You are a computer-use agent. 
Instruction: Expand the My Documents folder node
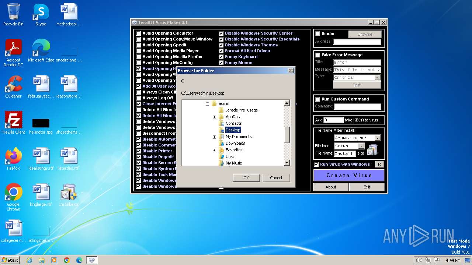tap(214, 137)
